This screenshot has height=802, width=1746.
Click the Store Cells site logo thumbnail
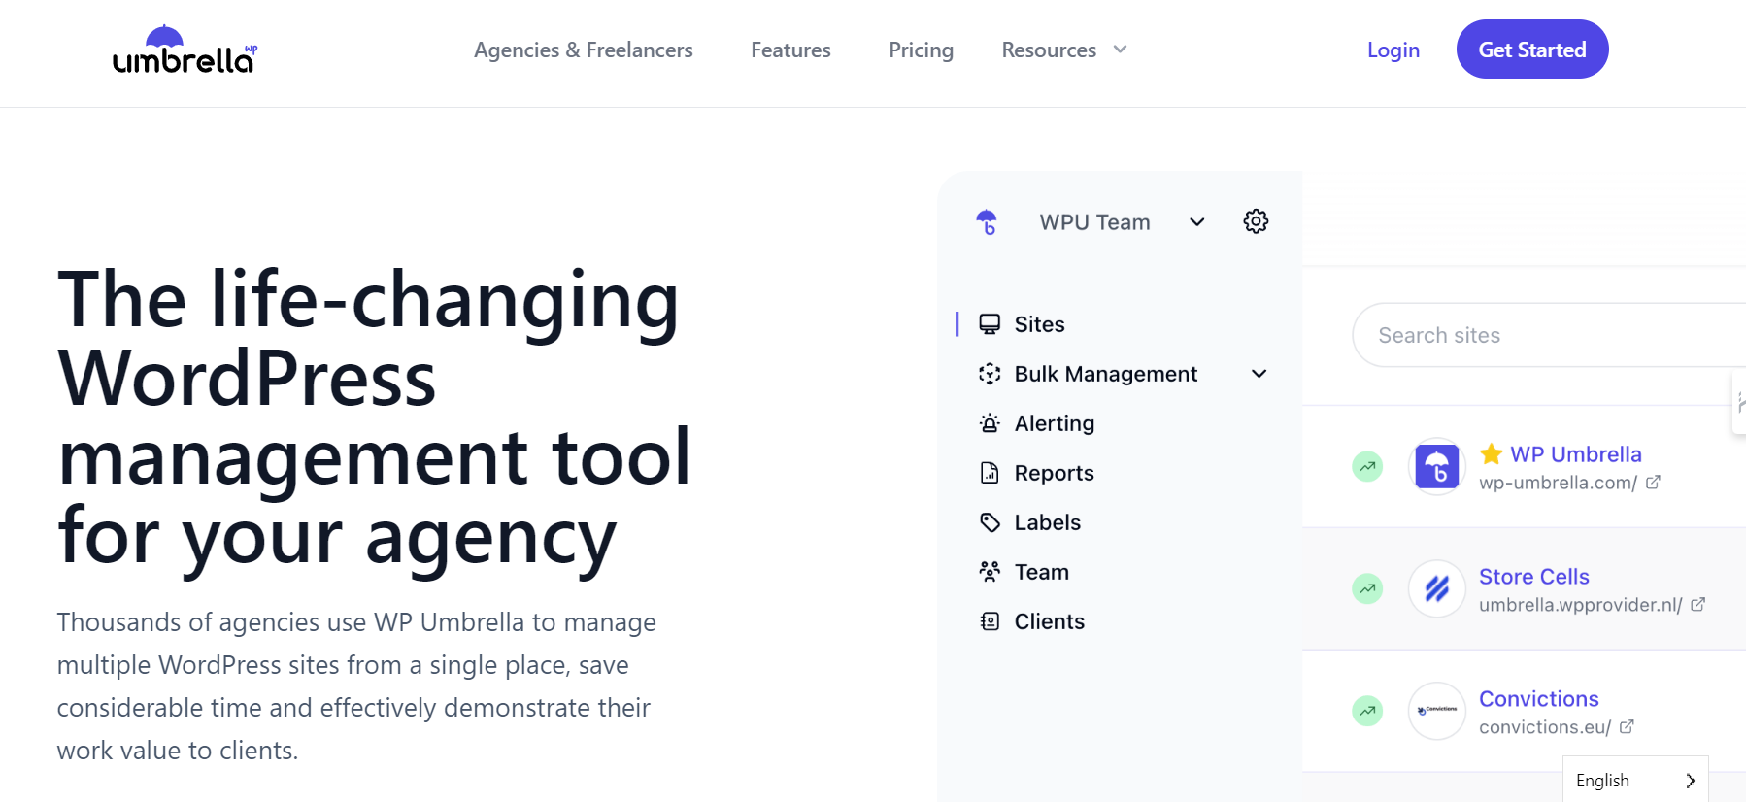click(x=1437, y=588)
